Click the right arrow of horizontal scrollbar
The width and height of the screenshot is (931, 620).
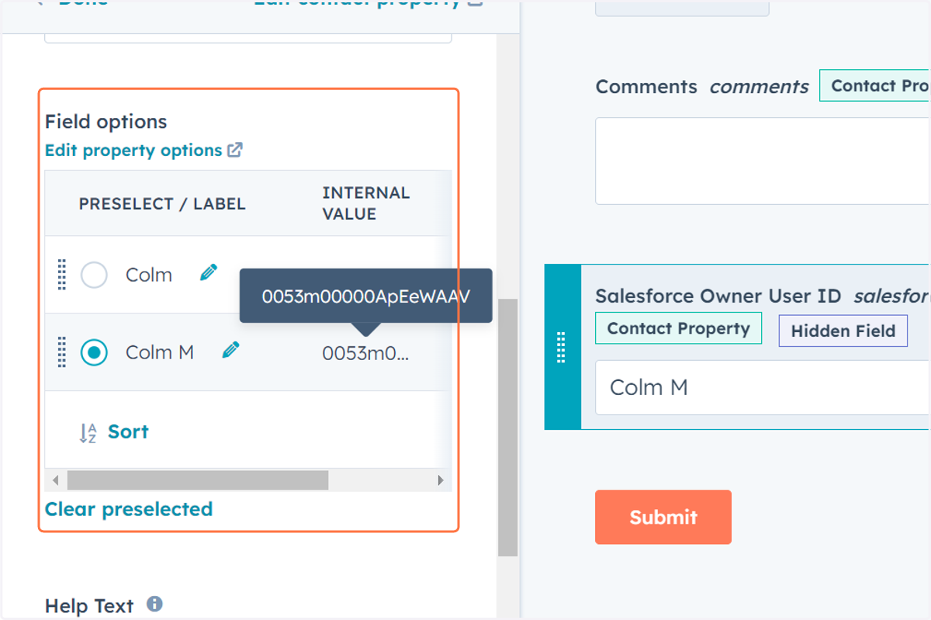tap(441, 480)
